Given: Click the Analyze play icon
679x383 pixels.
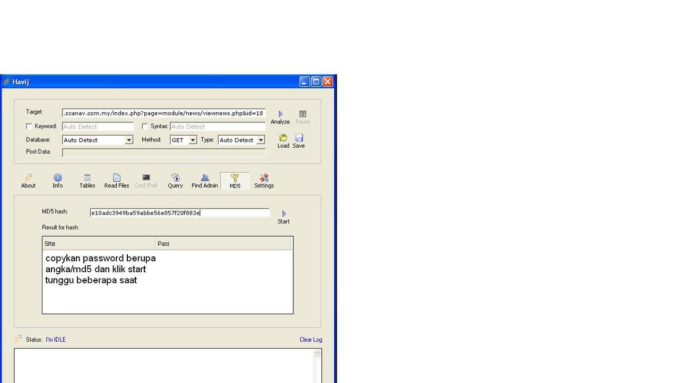Looking at the screenshot, I should [281, 114].
